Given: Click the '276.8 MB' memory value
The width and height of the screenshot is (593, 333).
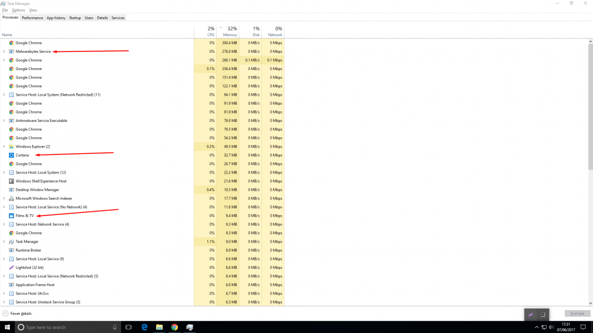Looking at the screenshot, I should coord(230,52).
